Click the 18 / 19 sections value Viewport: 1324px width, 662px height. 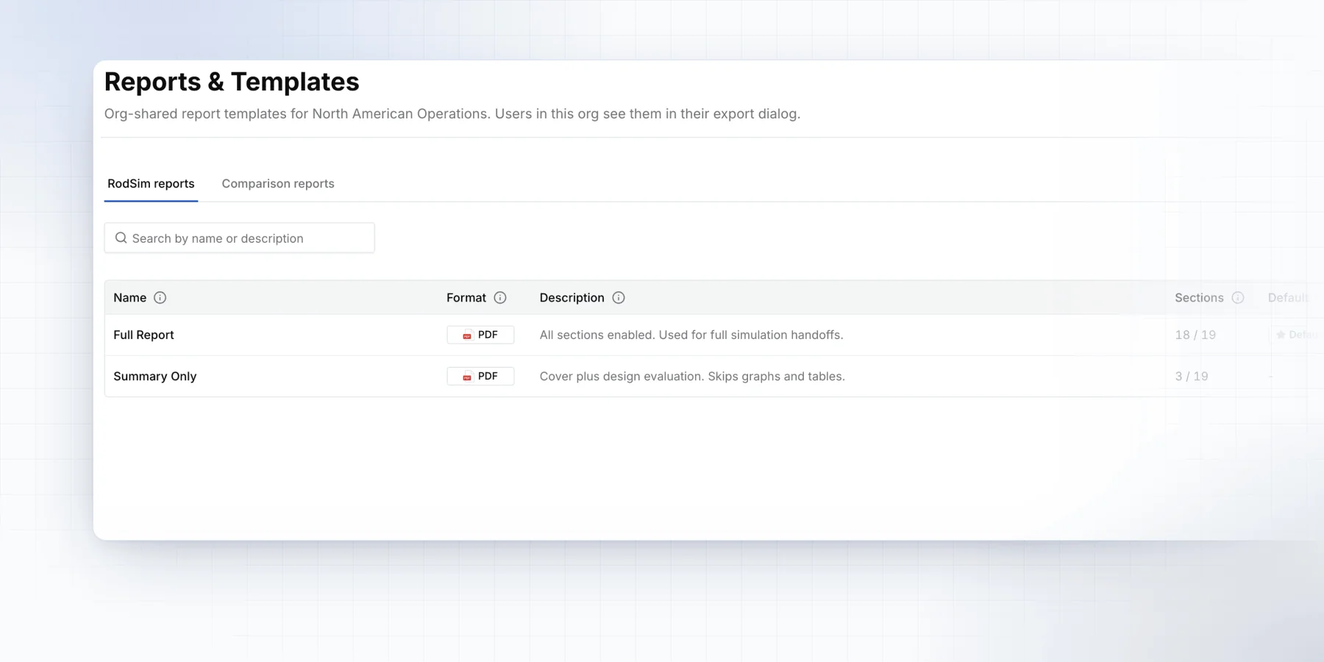point(1195,335)
